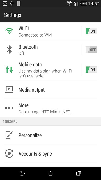Open Media output settings entry
Image resolution: width=101 pixels, height=180 pixels.
coord(50,90)
